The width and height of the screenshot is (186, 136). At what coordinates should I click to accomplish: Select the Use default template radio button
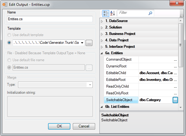tap(9, 35)
